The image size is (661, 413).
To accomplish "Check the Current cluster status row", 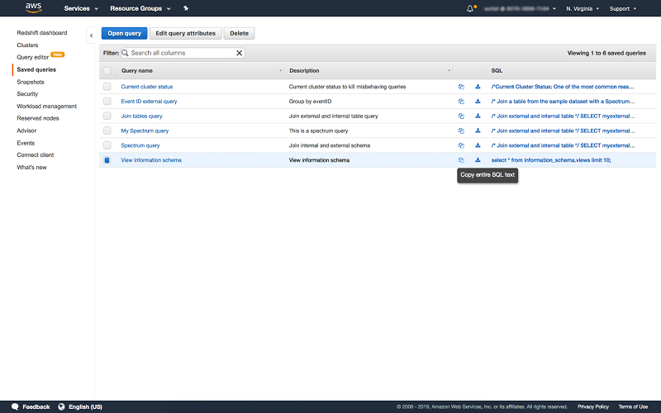I will [107, 87].
